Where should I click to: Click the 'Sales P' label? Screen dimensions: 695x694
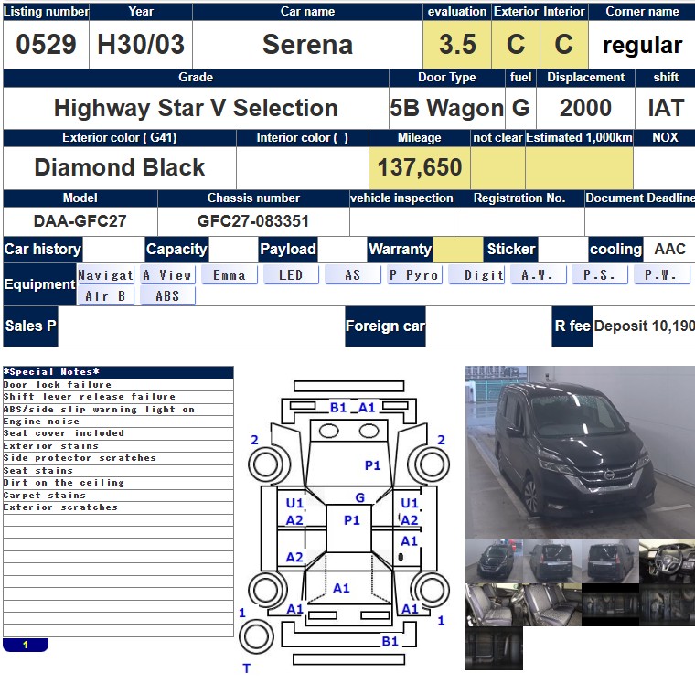coord(30,326)
